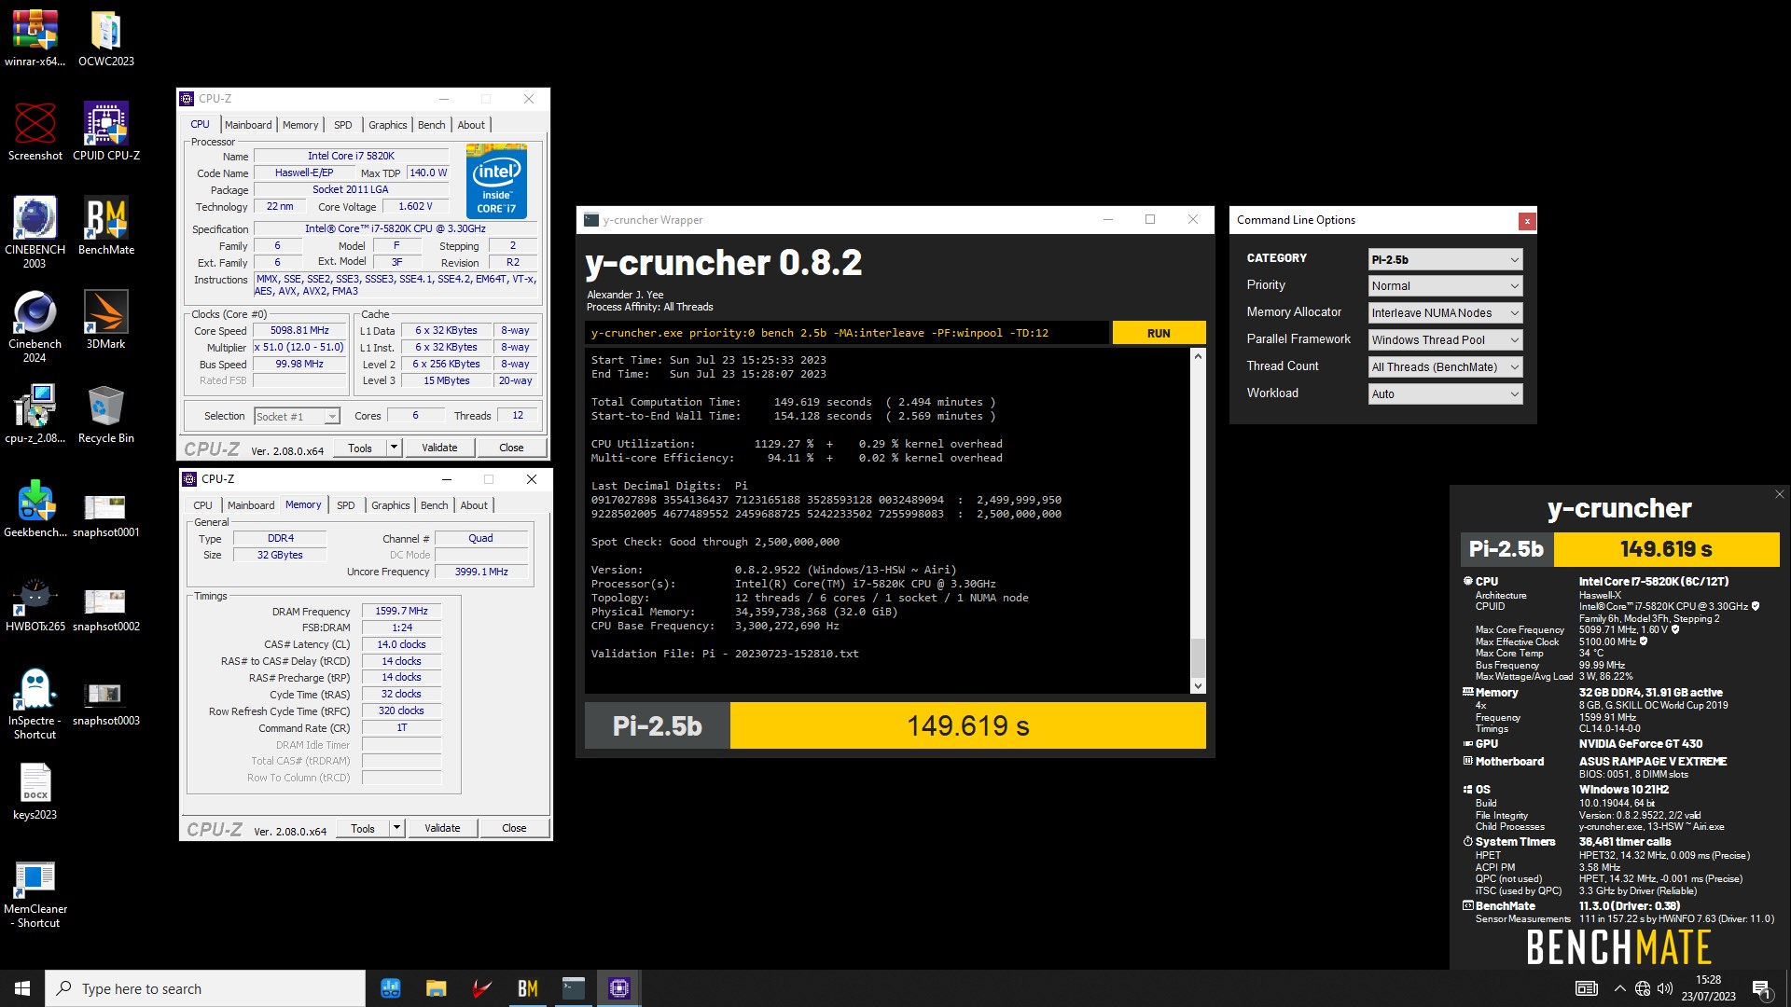The image size is (1791, 1007).
Task: Open the notification center icon
Action: pyautogui.click(x=1762, y=988)
